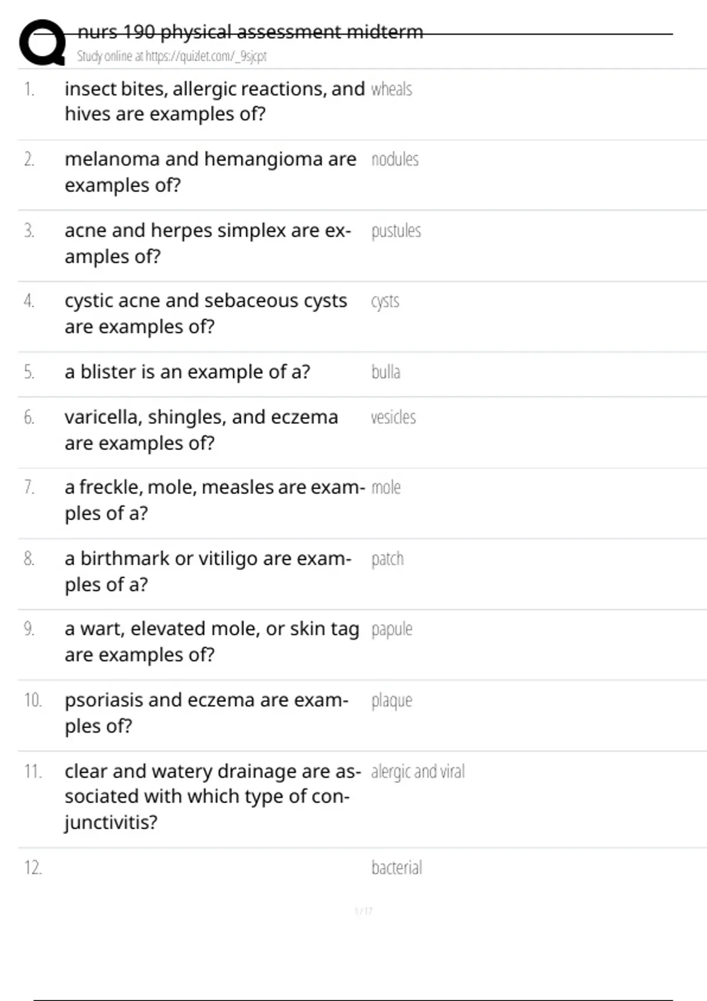Select the answer 'nodules'
The image size is (707, 1001).
[395, 160]
